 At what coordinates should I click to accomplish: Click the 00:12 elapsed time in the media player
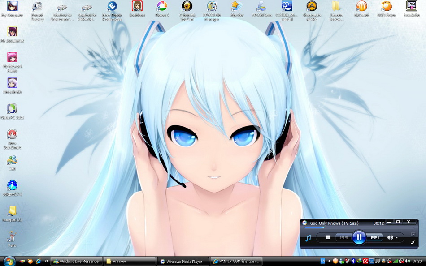(x=378, y=223)
